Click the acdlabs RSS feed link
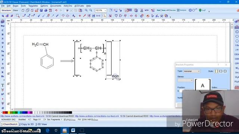The image size is (239, 134). [x=22, y=116]
